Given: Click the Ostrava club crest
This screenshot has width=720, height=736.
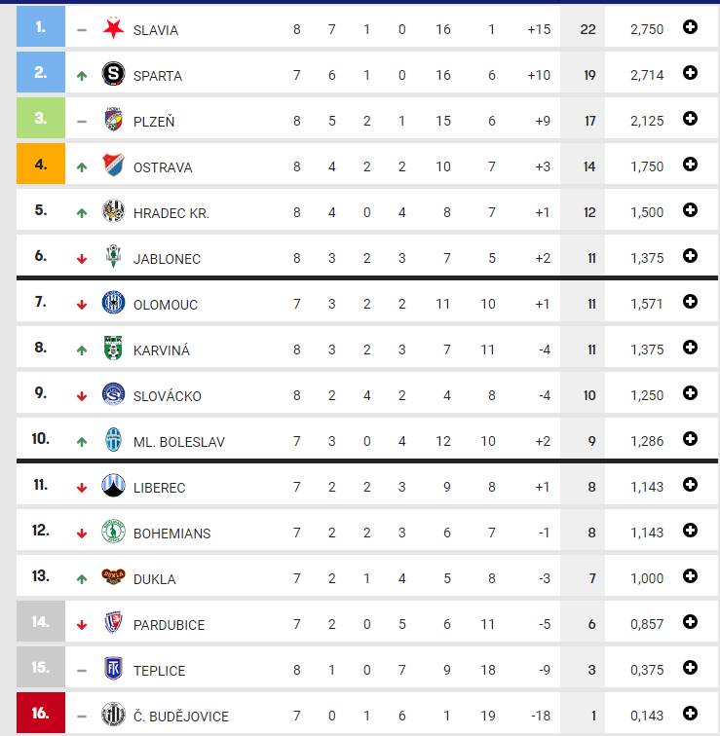Looking at the screenshot, I should coord(113,166).
